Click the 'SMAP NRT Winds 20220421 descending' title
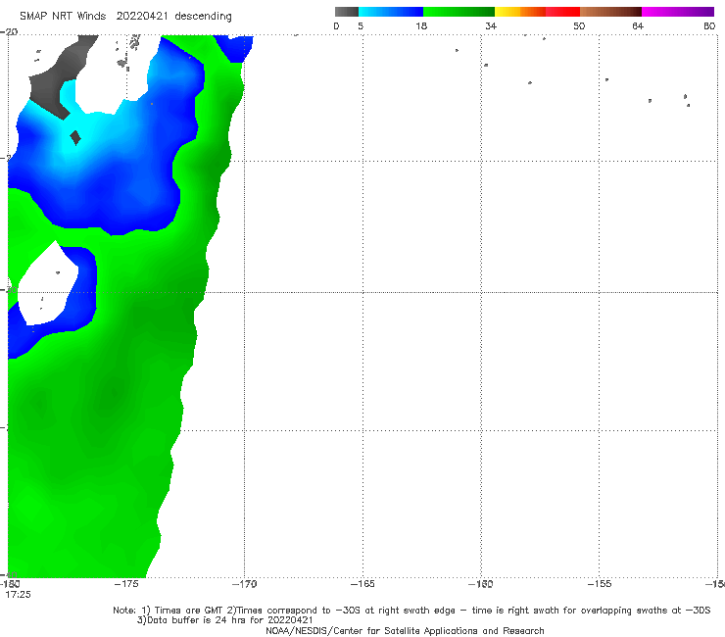 tap(125, 16)
